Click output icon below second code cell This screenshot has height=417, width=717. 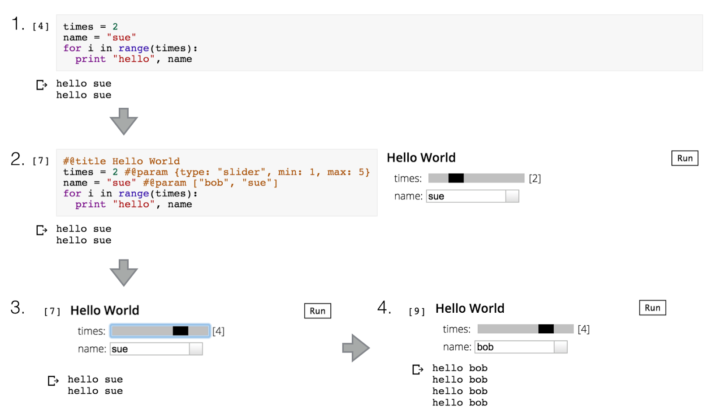tap(41, 230)
